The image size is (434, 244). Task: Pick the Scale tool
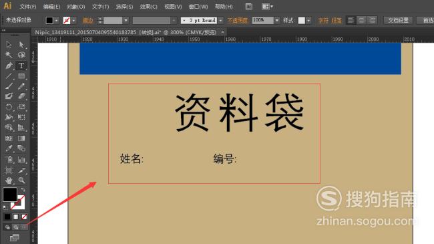coord(21,107)
